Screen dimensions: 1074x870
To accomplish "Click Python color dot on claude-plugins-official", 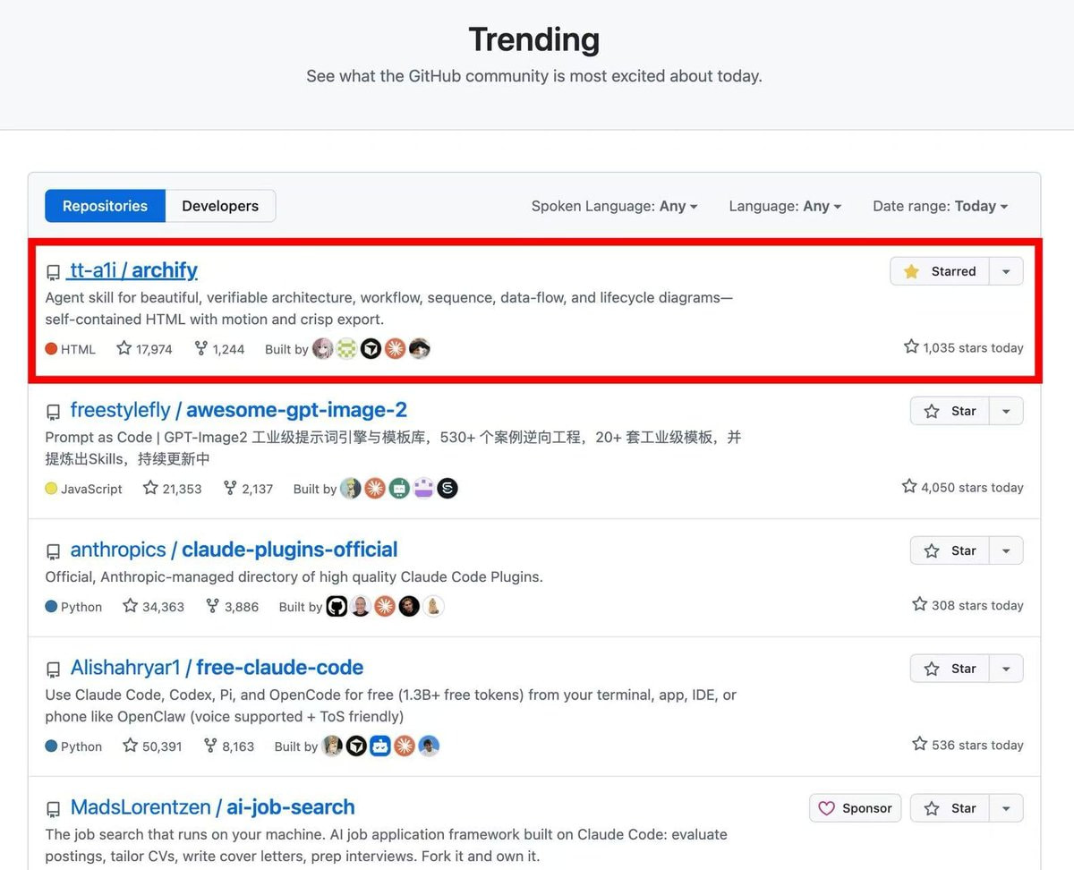I will pyautogui.click(x=51, y=607).
